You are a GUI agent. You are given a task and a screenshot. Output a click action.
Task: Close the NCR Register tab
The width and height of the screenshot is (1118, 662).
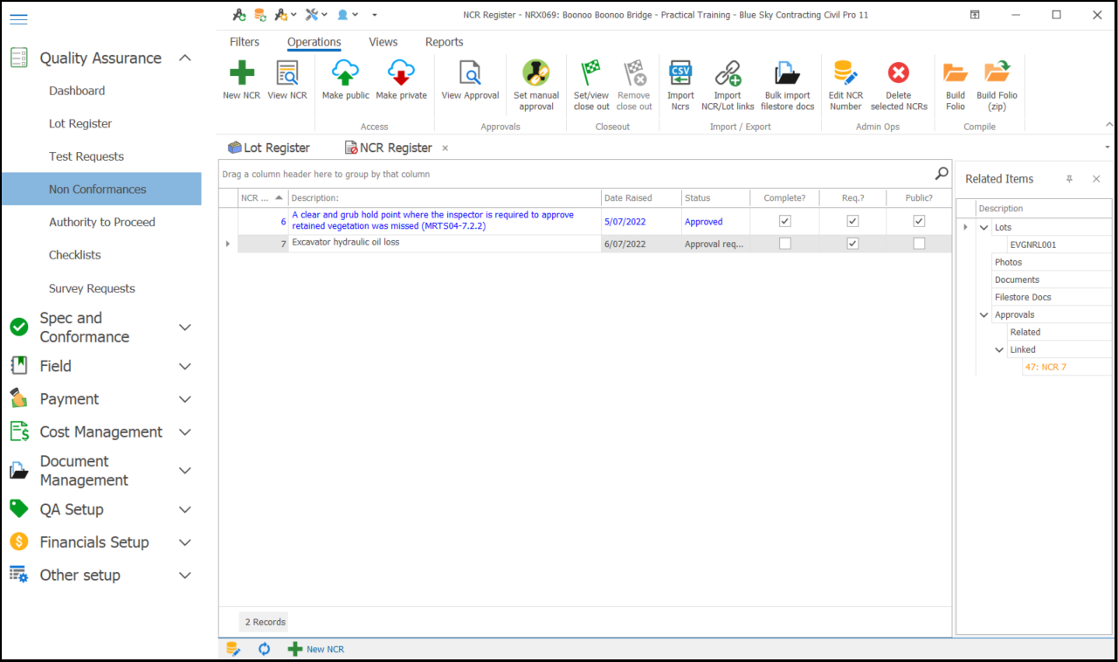(445, 148)
